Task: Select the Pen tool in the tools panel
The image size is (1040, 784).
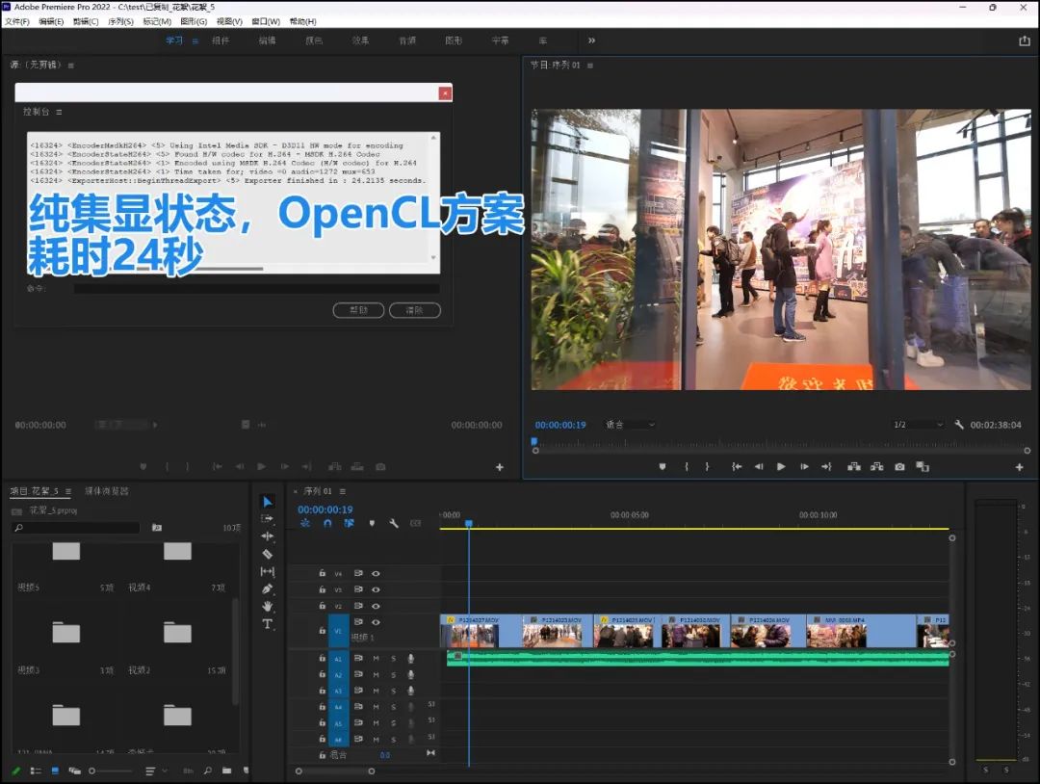Action: (268, 588)
